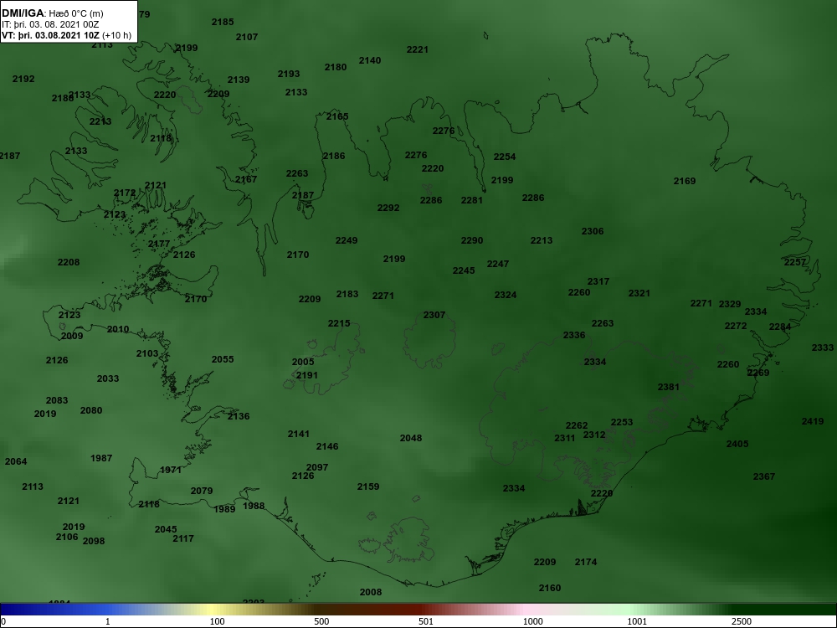
Task: Click the map value 2193
Action: point(289,74)
